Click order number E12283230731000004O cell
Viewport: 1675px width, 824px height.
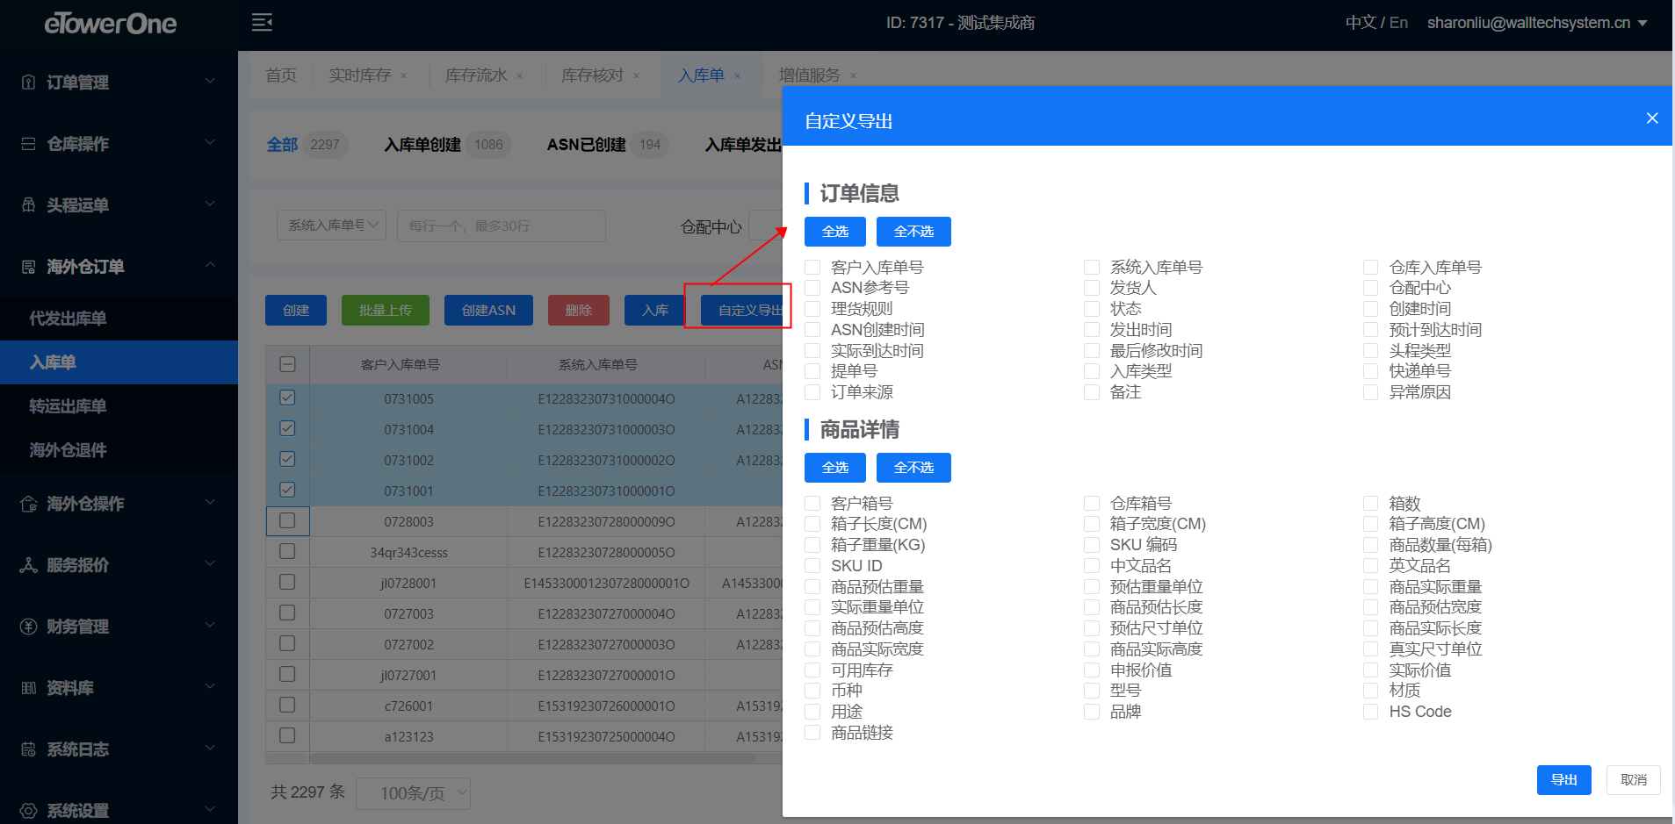[x=607, y=399]
